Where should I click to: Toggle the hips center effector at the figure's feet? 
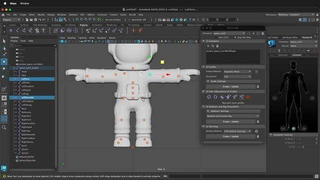tap(293, 128)
